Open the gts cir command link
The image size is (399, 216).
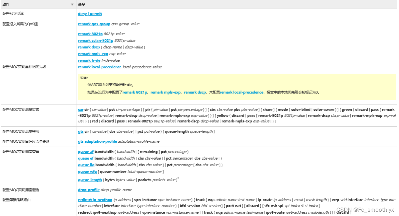click(x=81, y=131)
